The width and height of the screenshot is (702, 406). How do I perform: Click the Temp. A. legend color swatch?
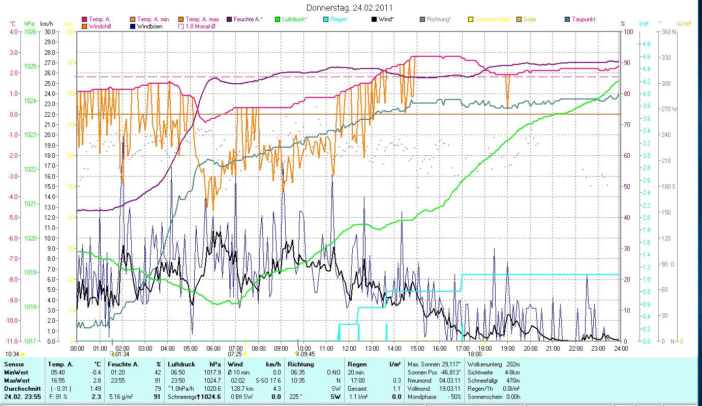(x=84, y=19)
